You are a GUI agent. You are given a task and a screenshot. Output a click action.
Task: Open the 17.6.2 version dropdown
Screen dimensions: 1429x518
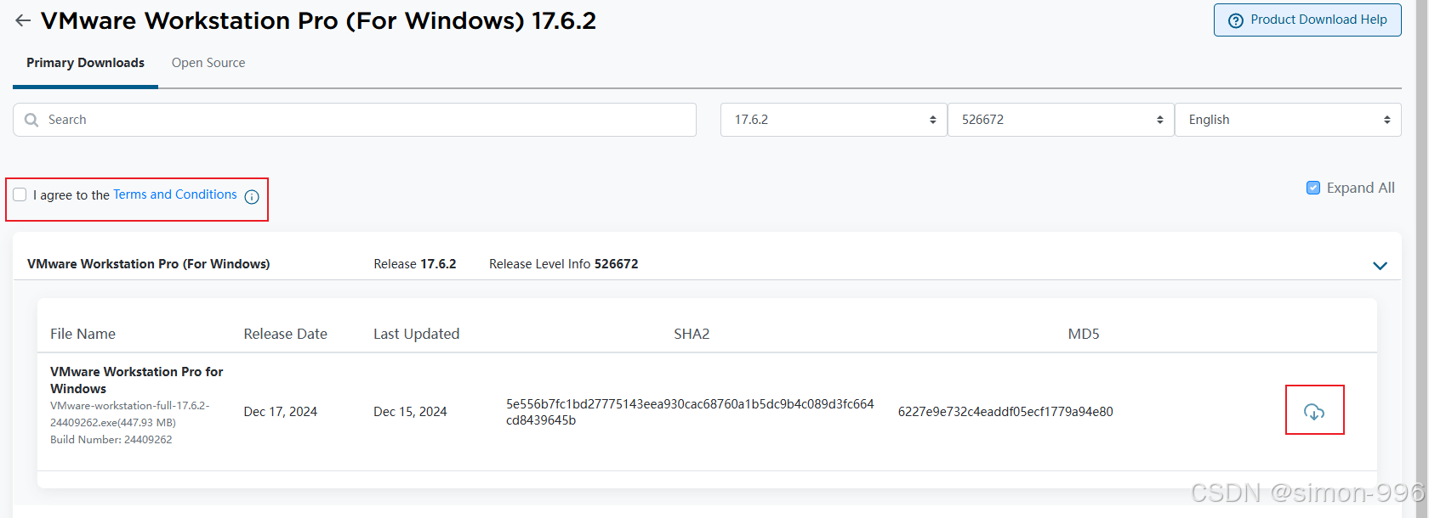point(834,120)
